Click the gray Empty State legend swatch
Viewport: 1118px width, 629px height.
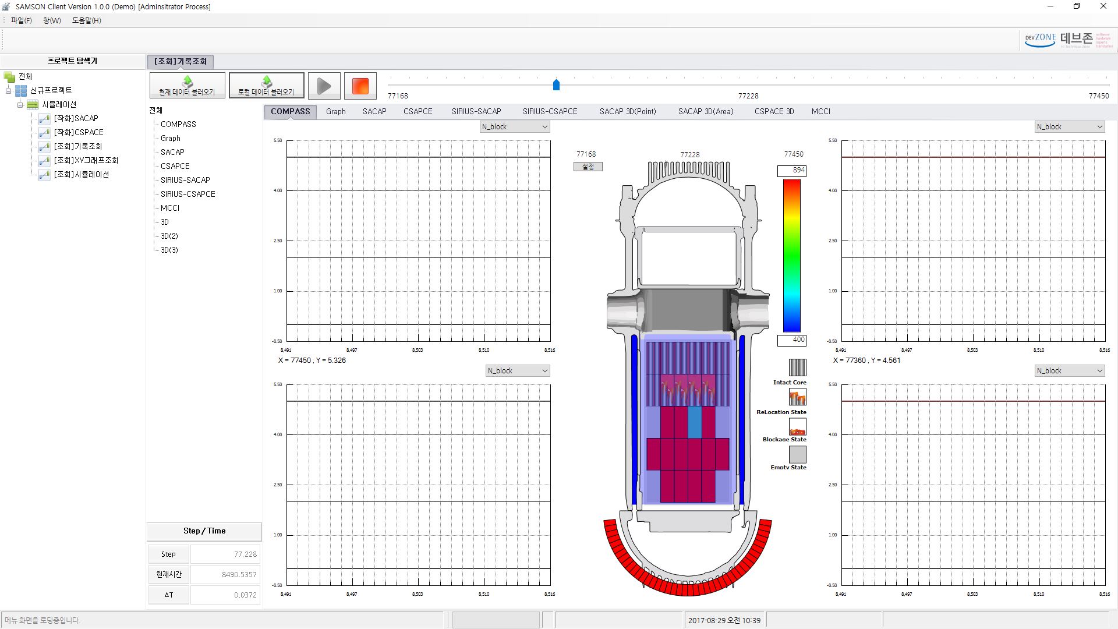(797, 454)
